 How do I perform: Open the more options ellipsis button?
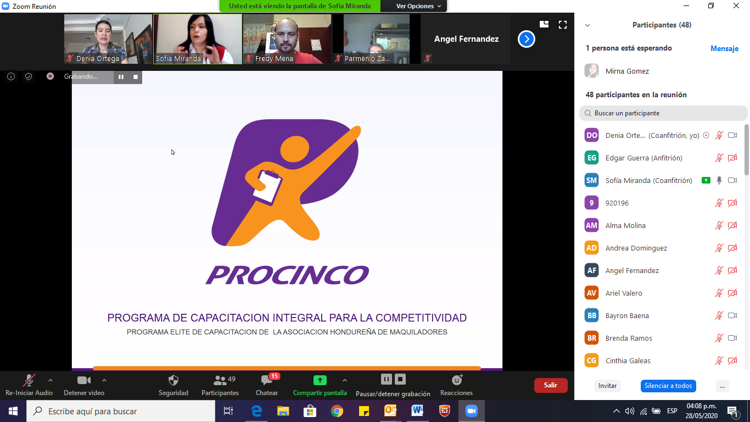click(x=722, y=386)
